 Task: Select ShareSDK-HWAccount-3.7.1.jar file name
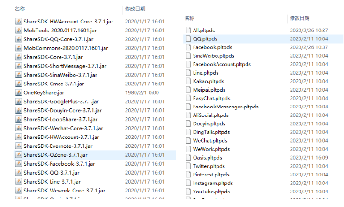[61, 137]
